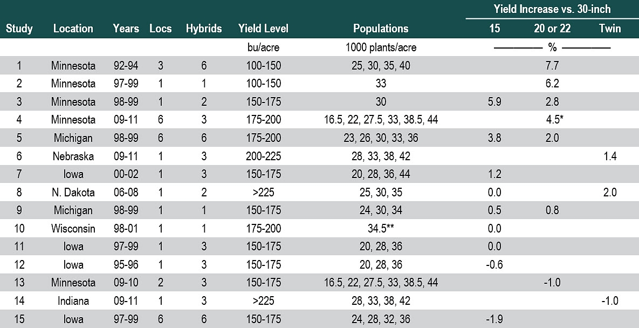The image size is (639, 328).
Task: Click the Yield Level column header
Action: [x=263, y=29]
